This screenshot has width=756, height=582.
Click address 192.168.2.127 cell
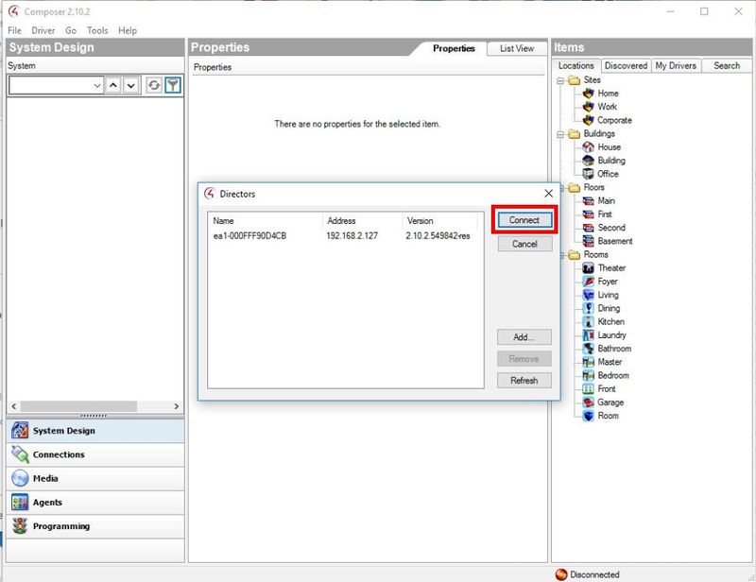(x=352, y=236)
